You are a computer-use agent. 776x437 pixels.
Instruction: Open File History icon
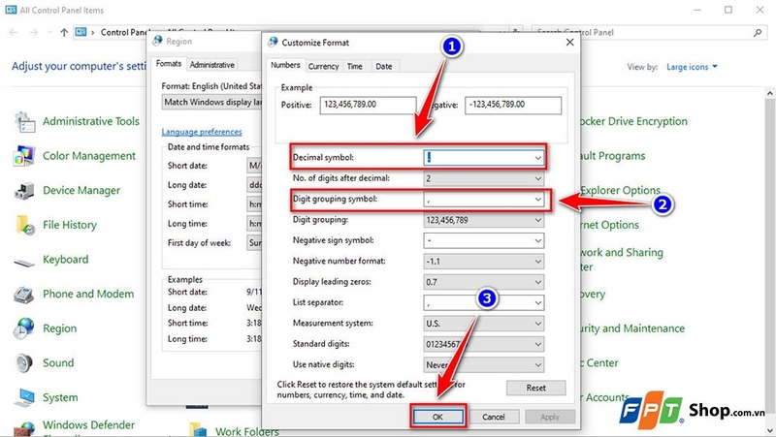pos(25,225)
